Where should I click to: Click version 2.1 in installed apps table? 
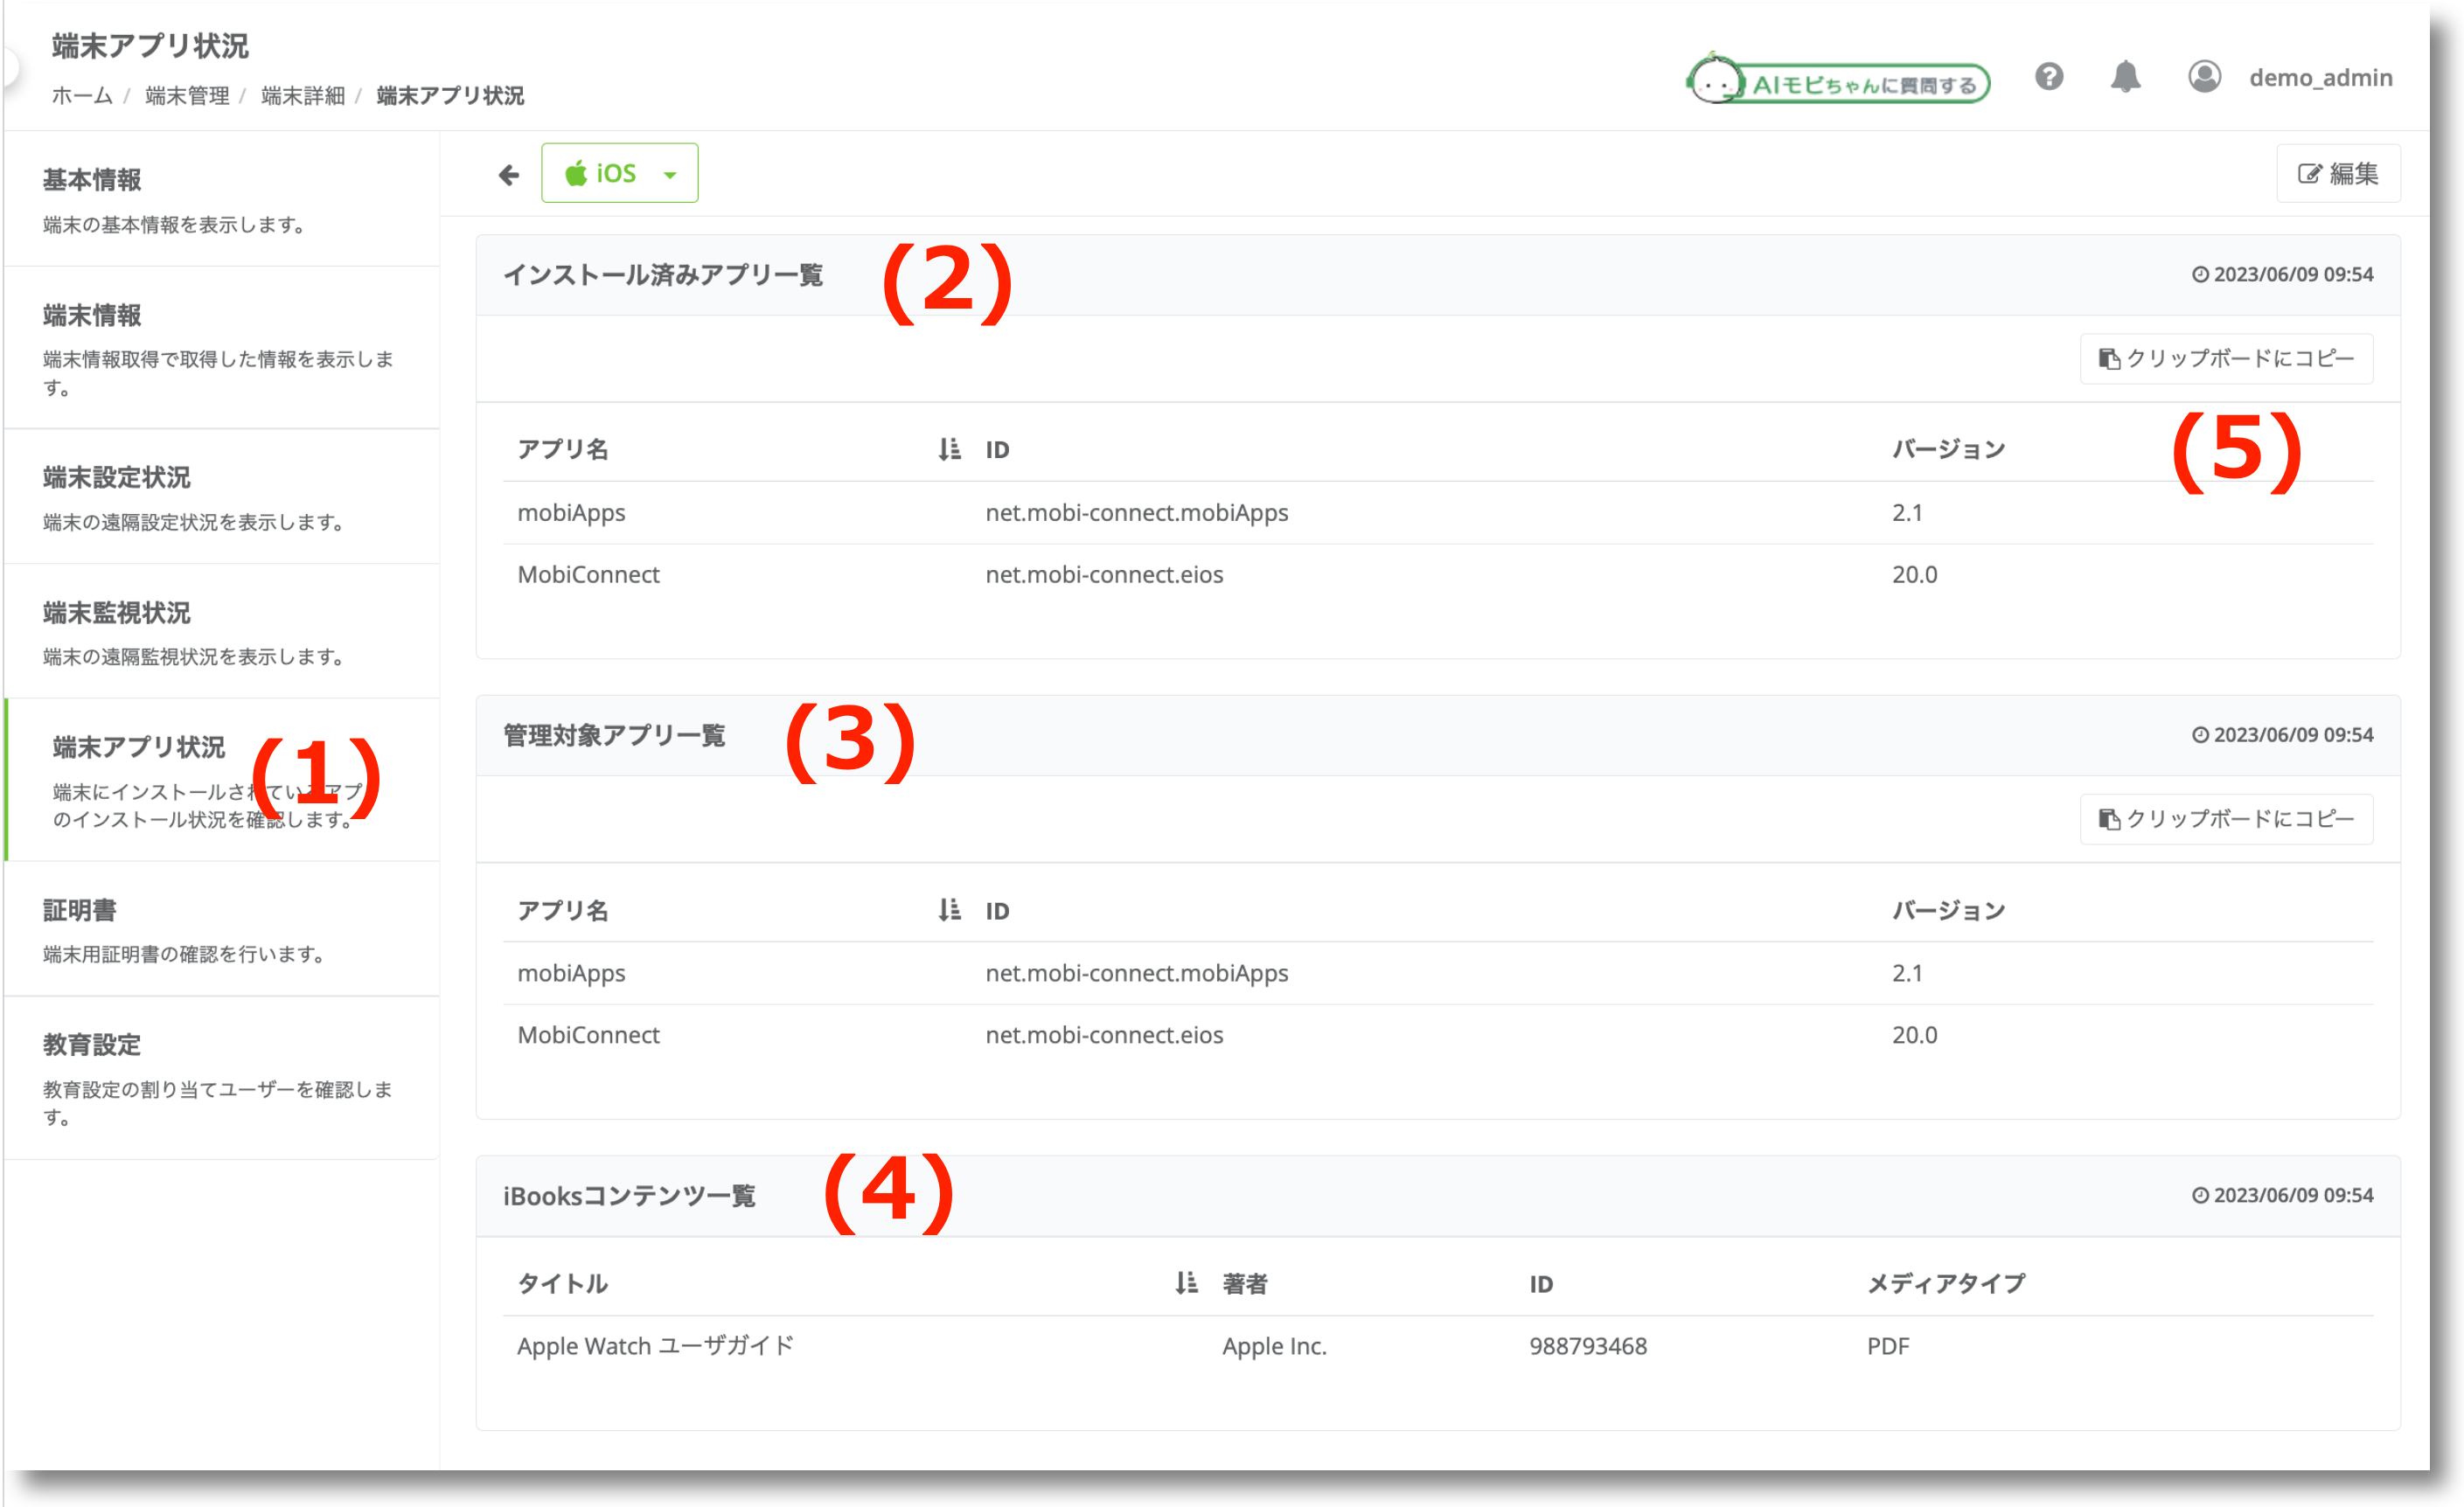[1907, 513]
